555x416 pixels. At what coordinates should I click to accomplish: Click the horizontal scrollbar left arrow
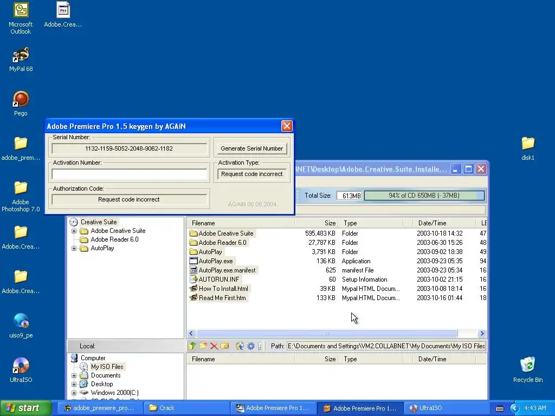pyautogui.click(x=191, y=333)
